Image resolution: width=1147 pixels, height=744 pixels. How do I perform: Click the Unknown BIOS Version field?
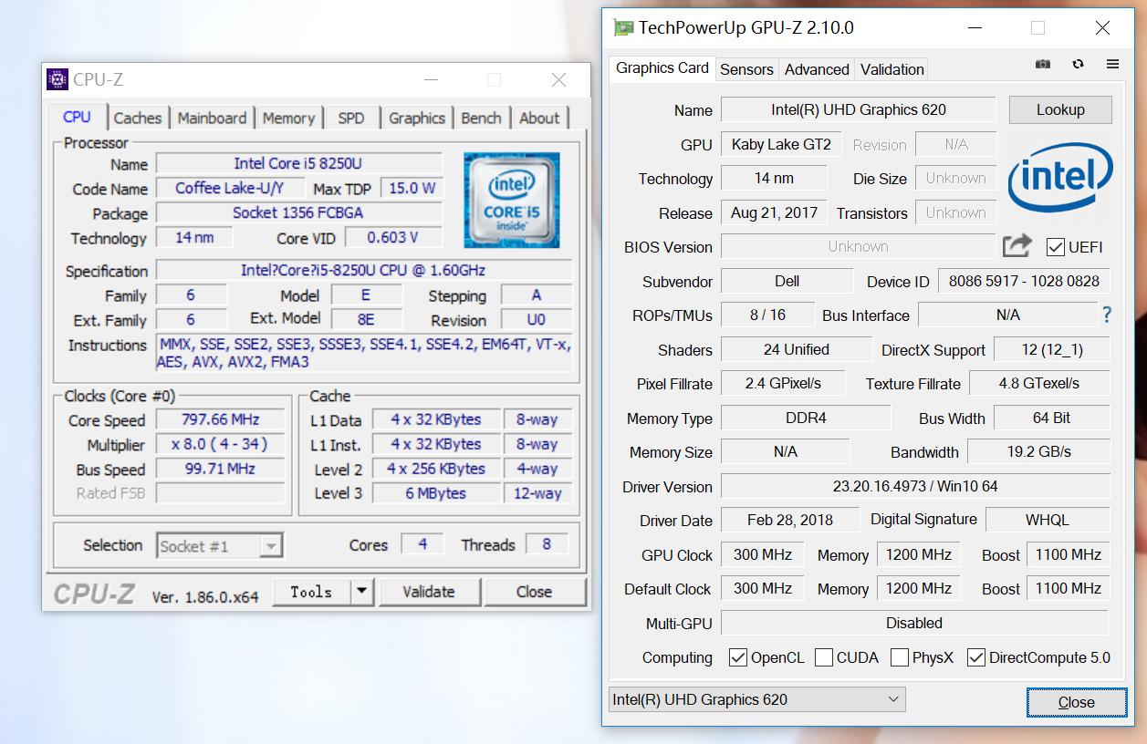[x=858, y=245]
